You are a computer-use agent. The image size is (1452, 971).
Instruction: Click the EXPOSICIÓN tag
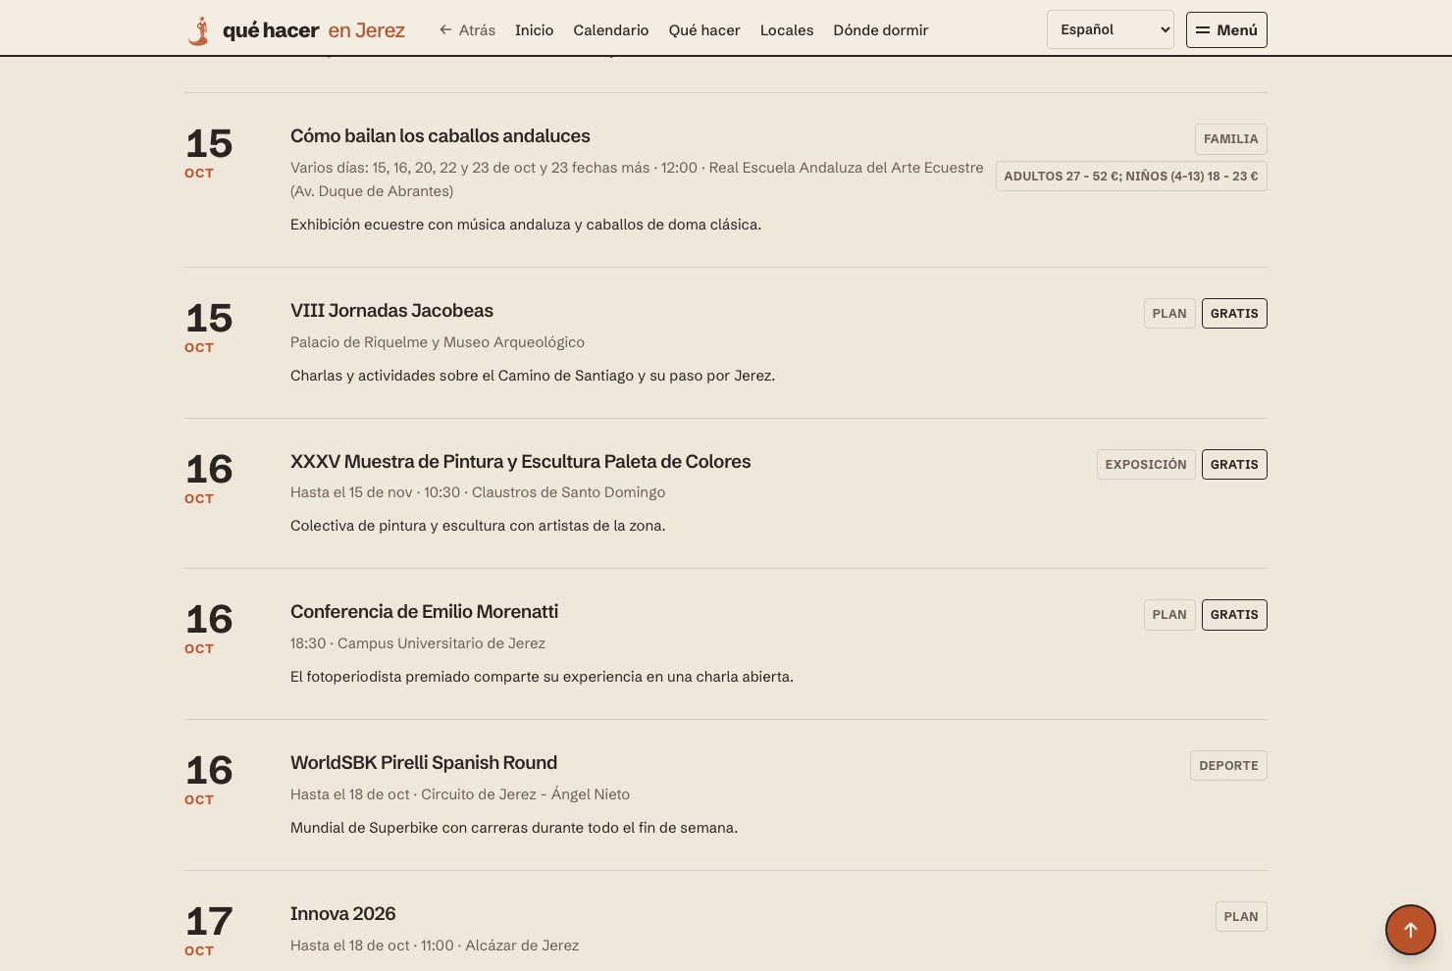1146,465
